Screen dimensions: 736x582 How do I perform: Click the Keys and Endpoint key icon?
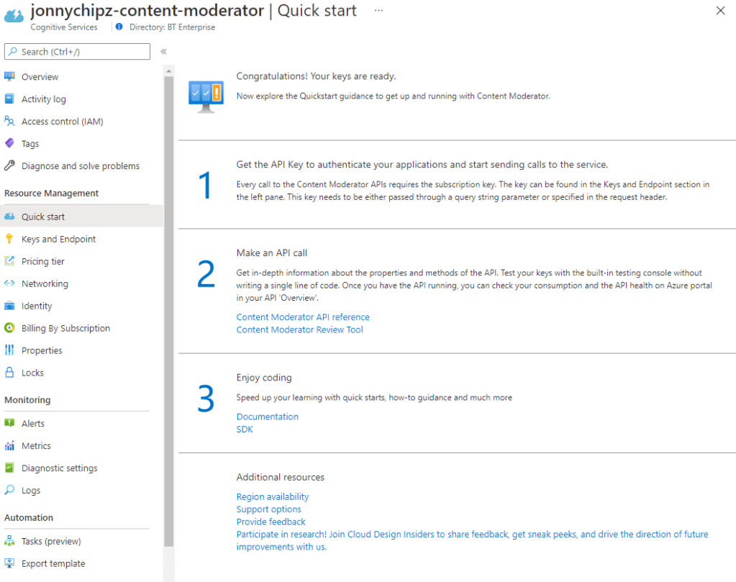tap(9, 239)
